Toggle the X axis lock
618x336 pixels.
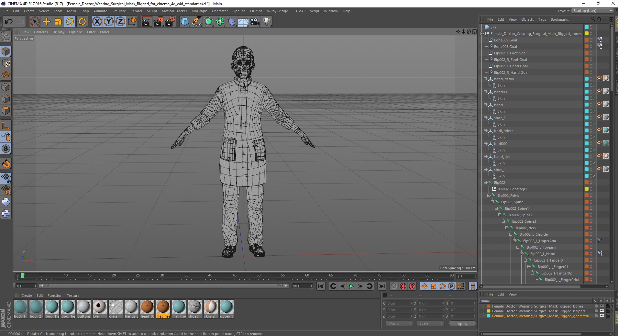[x=97, y=22]
